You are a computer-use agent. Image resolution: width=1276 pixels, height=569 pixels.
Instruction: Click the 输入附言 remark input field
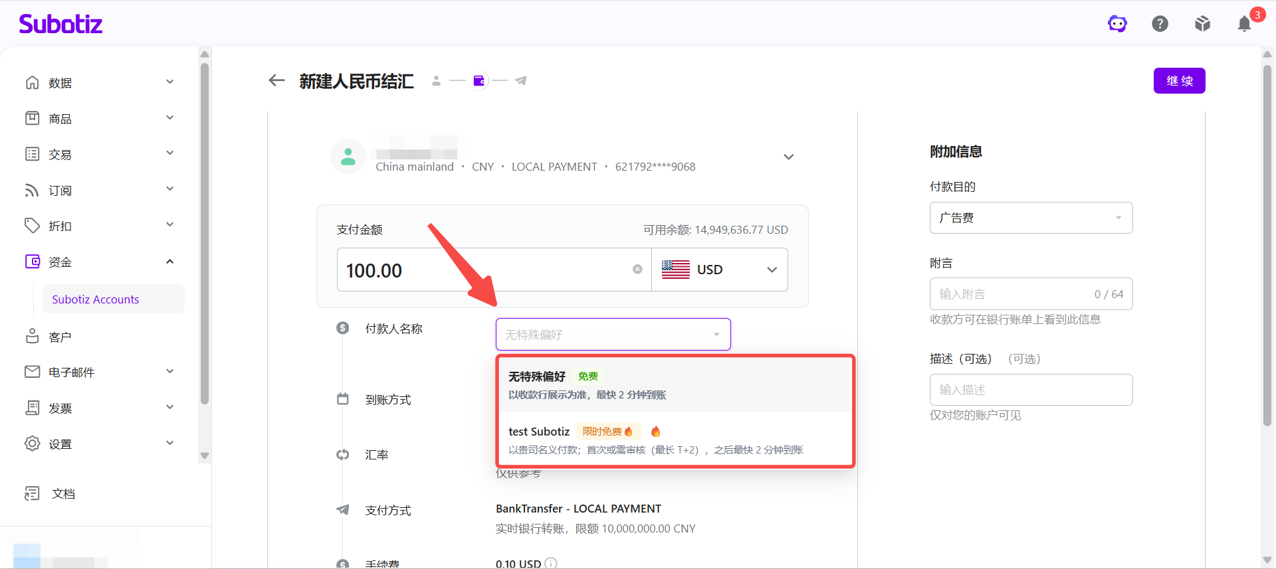pos(1031,294)
